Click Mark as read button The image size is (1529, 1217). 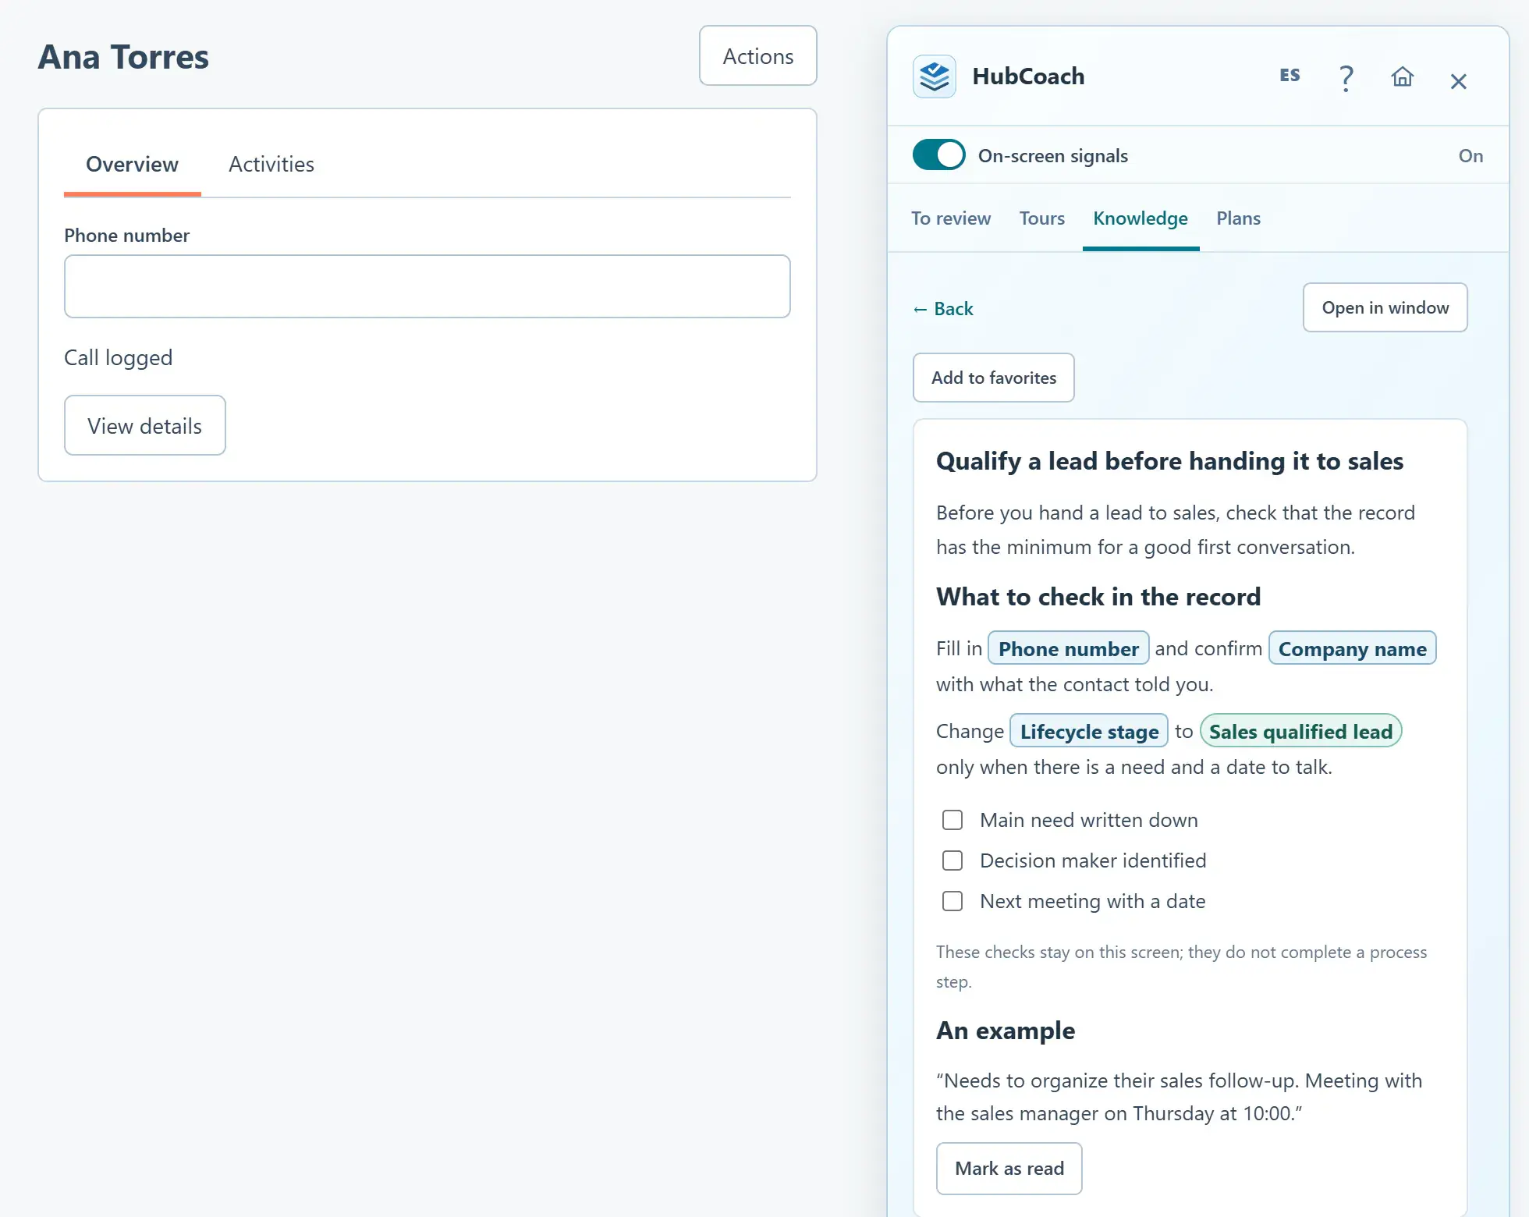pos(1009,1169)
